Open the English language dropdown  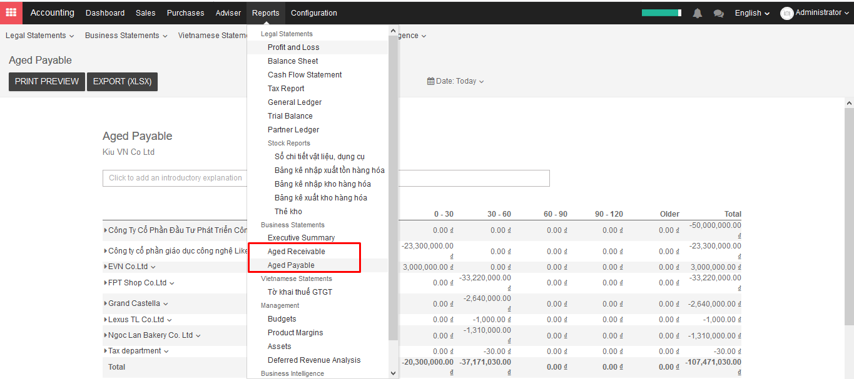point(753,13)
